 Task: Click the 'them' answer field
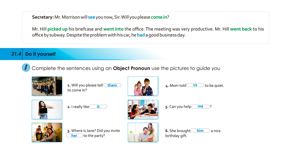coord(112,85)
